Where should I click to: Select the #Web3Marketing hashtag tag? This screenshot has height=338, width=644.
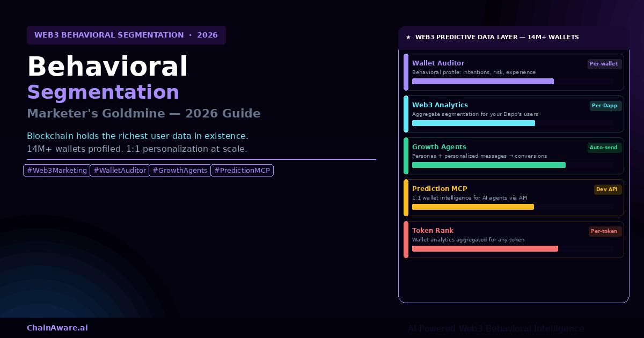point(57,171)
